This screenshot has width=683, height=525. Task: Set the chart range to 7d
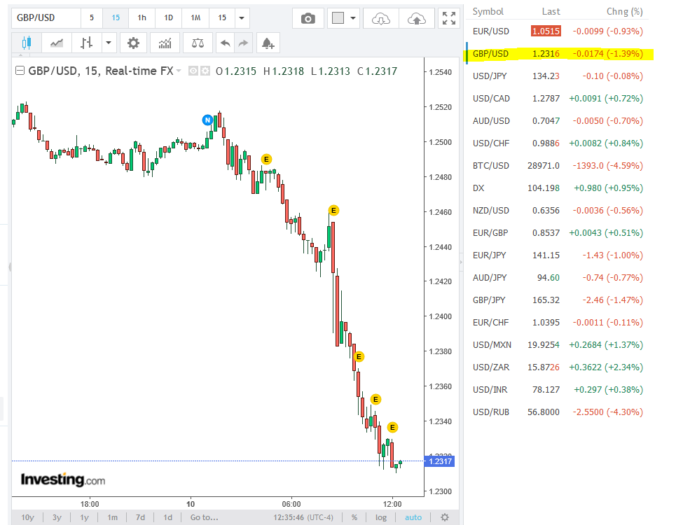point(140,517)
